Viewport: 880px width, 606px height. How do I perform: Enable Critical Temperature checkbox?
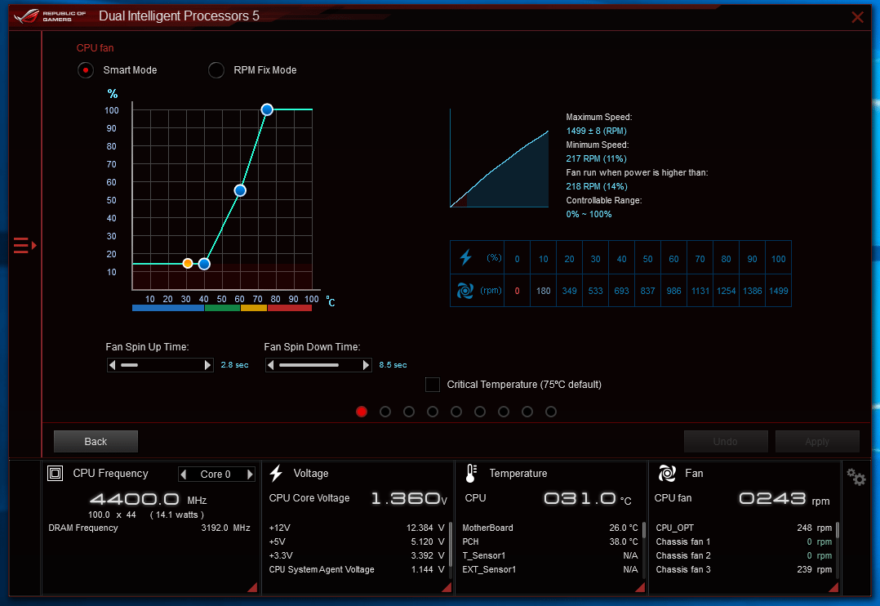(432, 385)
